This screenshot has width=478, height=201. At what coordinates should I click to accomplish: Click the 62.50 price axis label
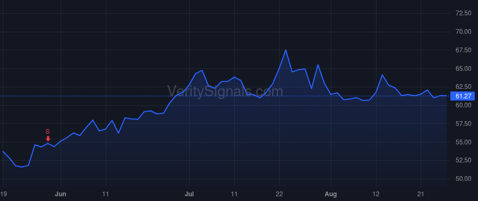[463, 87]
